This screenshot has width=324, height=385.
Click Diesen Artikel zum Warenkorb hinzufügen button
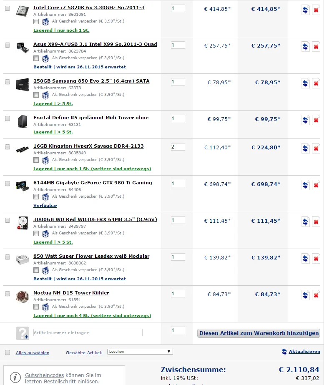point(259,333)
